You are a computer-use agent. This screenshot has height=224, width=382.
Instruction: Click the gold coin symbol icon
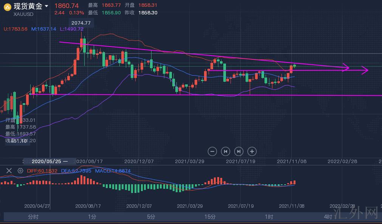pyautogui.click(x=7, y=6)
